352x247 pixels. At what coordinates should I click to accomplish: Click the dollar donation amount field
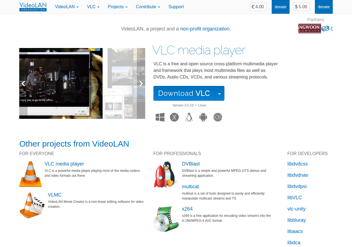coord(302,7)
